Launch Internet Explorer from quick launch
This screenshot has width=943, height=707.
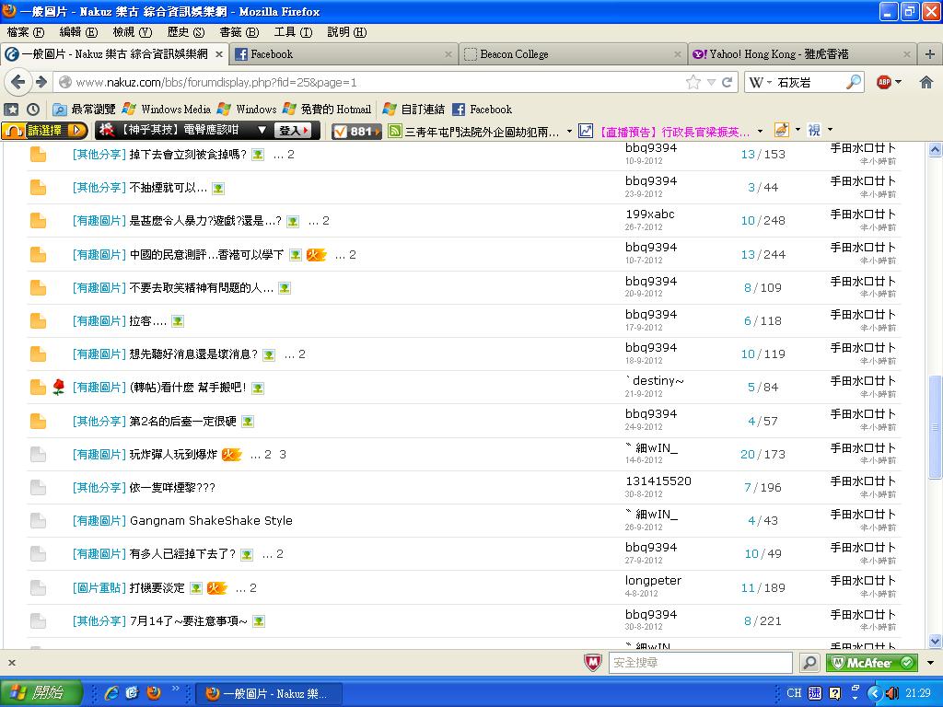click(x=111, y=693)
